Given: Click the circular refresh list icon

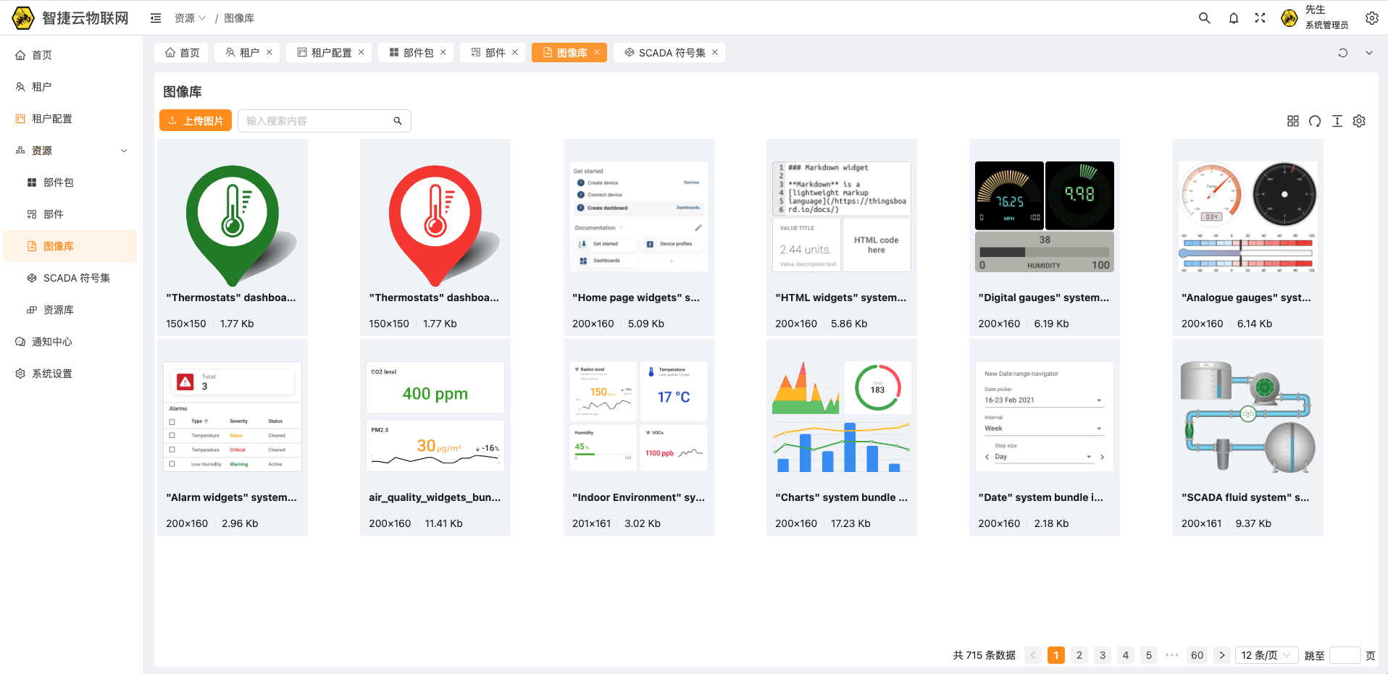Looking at the screenshot, I should click(x=1315, y=121).
